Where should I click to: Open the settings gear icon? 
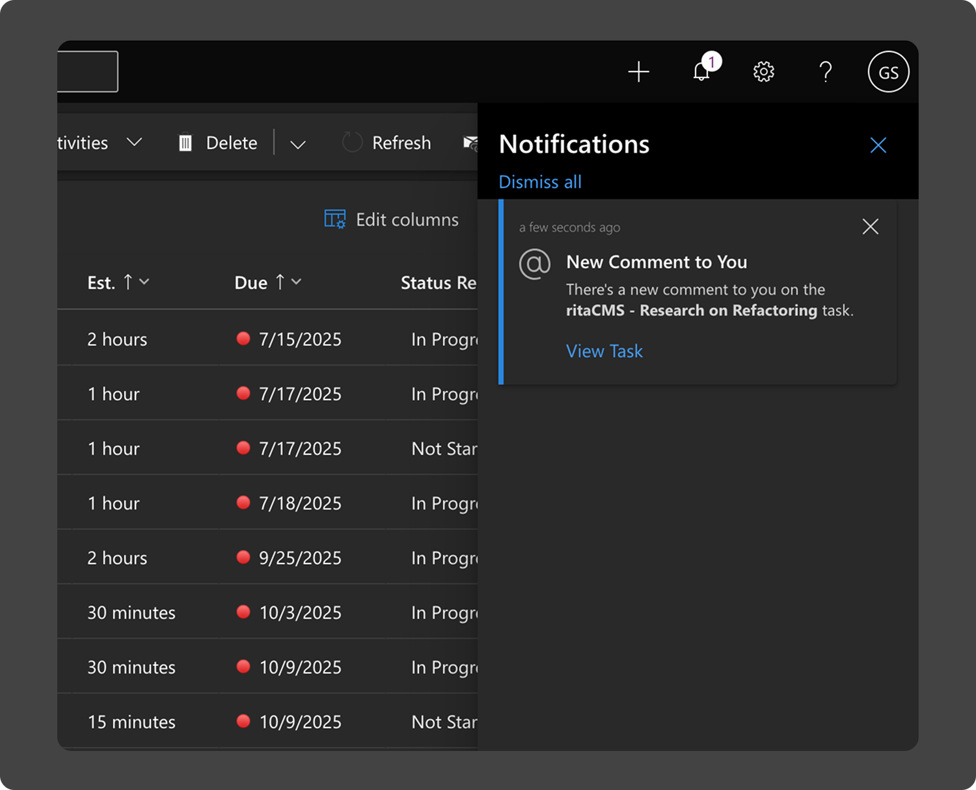[763, 72]
